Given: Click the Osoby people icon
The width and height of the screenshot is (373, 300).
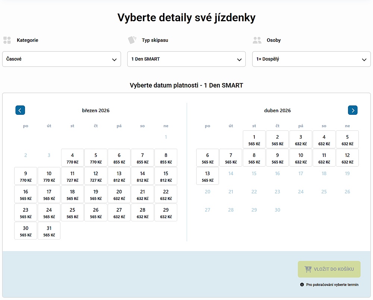Looking at the screenshot, I should (257, 40).
